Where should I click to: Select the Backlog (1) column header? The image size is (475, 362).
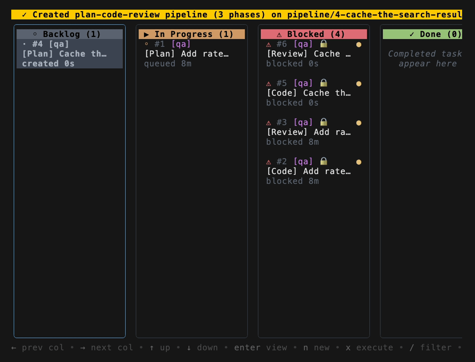[x=70, y=34]
